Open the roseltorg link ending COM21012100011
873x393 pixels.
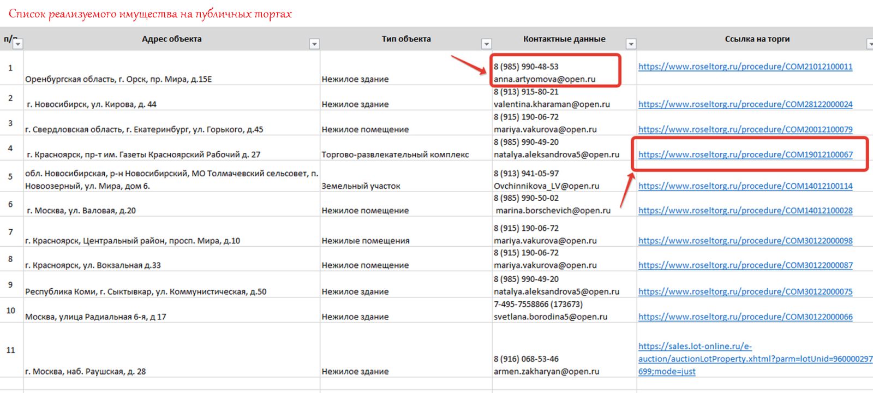point(745,67)
